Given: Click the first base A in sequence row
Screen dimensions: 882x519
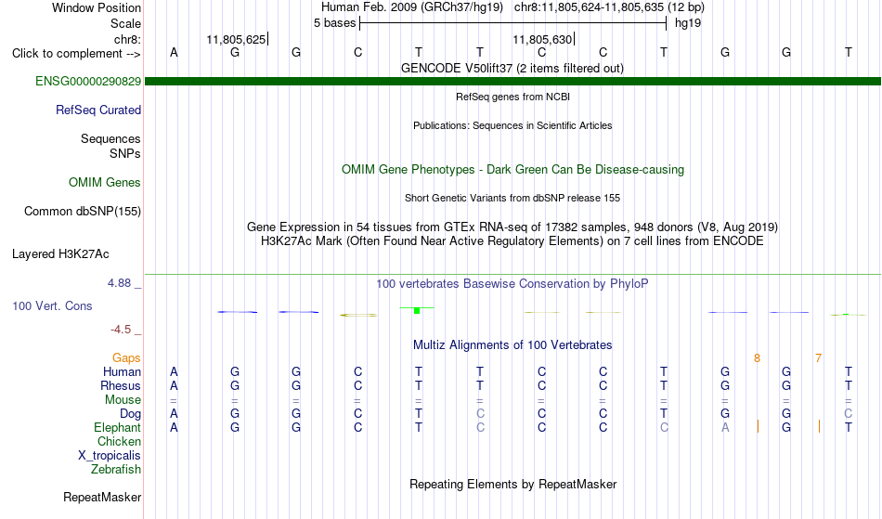Looking at the screenshot, I should [x=174, y=52].
